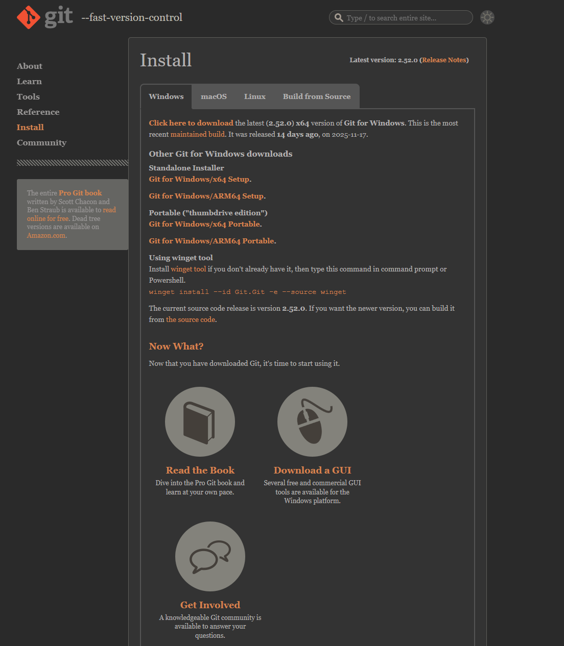The height and width of the screenshot is (646, 564).
Task: Download Git for Windows/ARM64 Setup
Action: pyautogui.click(x=206, y=196)
